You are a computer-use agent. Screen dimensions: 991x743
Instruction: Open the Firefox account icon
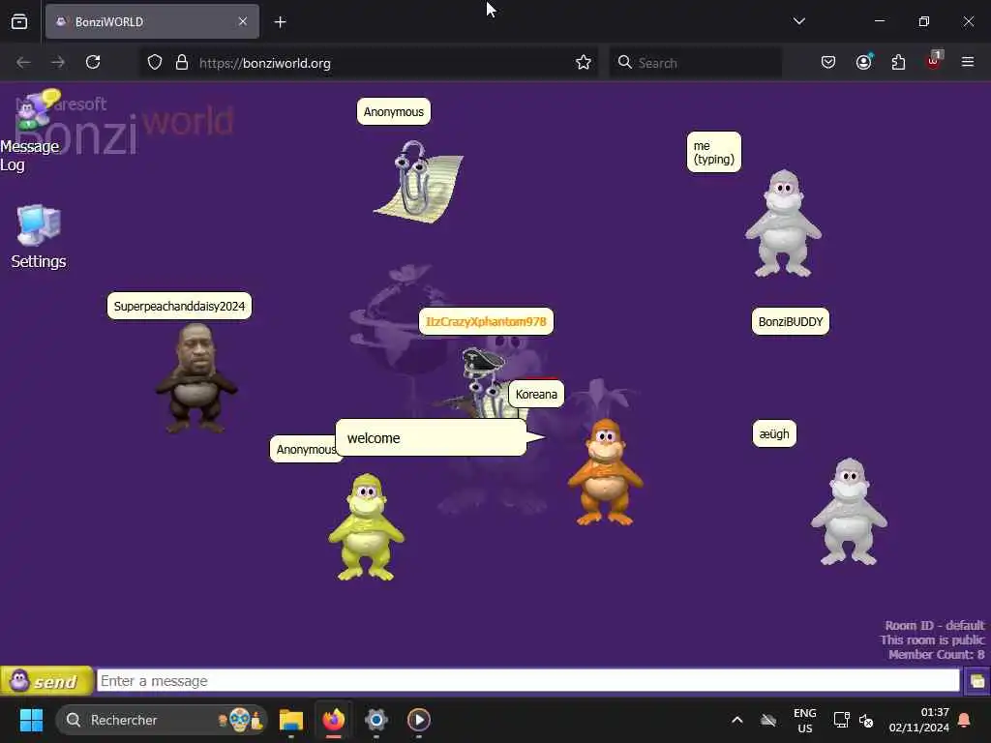click(x=864, y=63)
